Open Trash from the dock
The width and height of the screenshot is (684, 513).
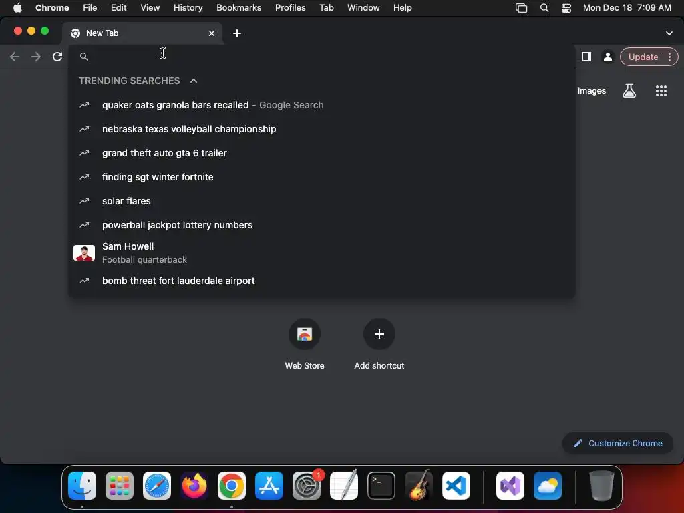tap(602, 486)
